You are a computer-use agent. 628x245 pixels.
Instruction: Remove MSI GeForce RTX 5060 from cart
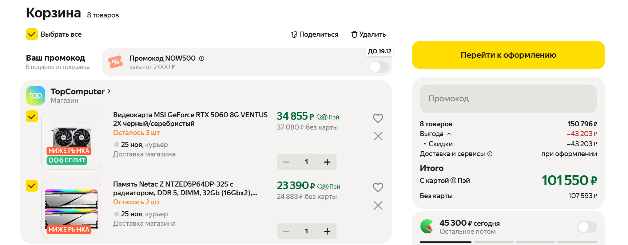point(378,136)
